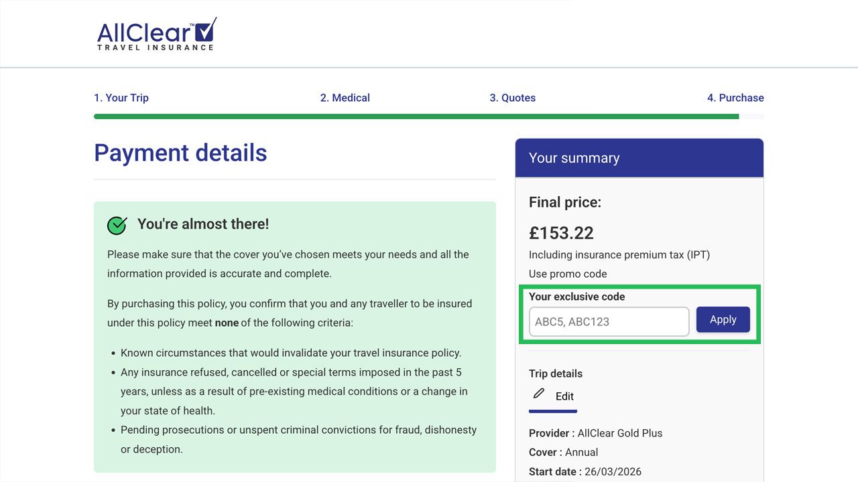Screen dimensions: 858x482
Task: Click the Edit link for Trip details
Action: [564, 396]
